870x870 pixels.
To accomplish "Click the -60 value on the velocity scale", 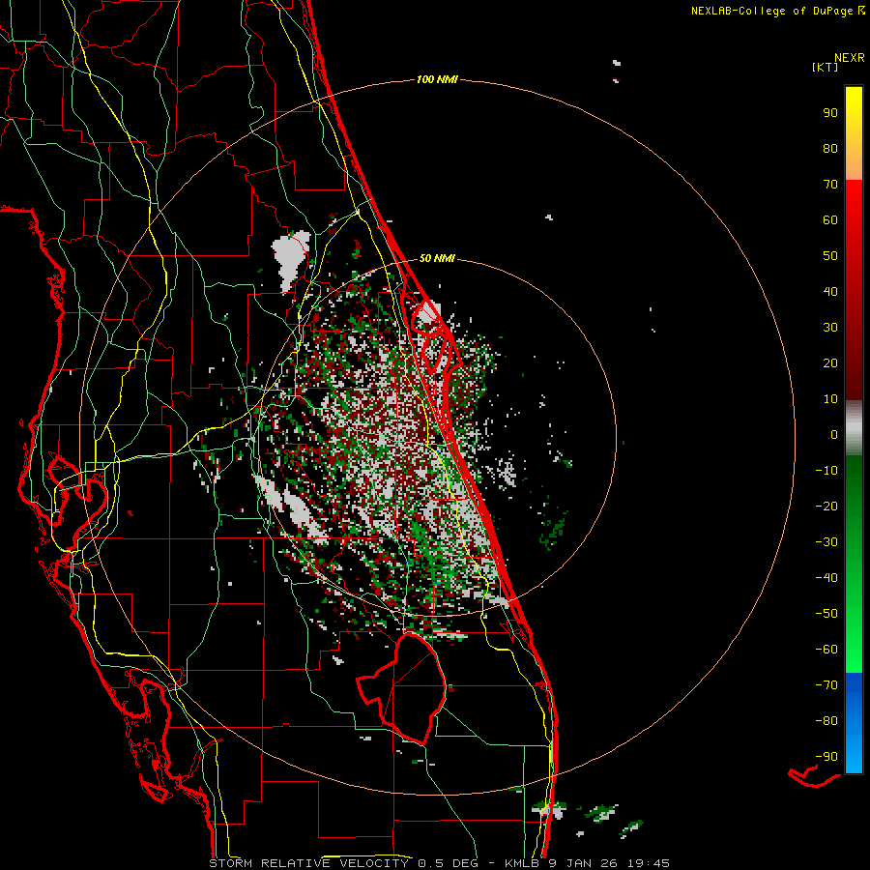I will coord(826,650).
